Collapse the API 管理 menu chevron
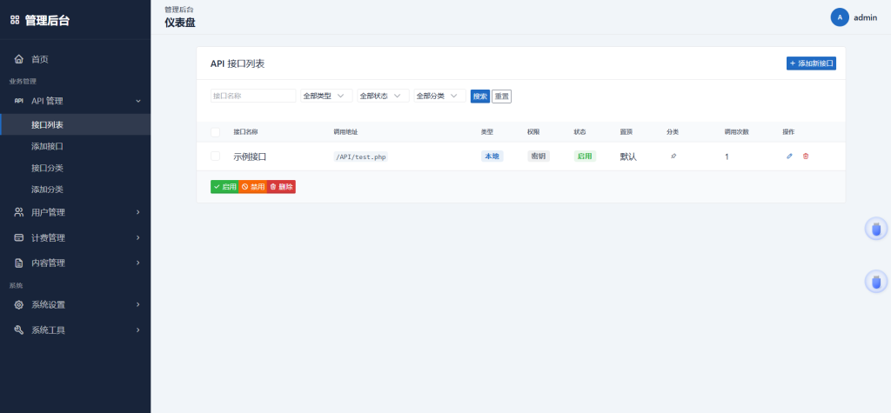 click(138, 101)
